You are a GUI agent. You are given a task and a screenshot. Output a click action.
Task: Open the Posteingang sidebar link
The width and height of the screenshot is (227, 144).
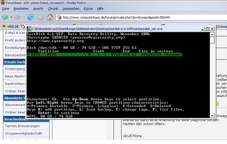coord(15,69)
